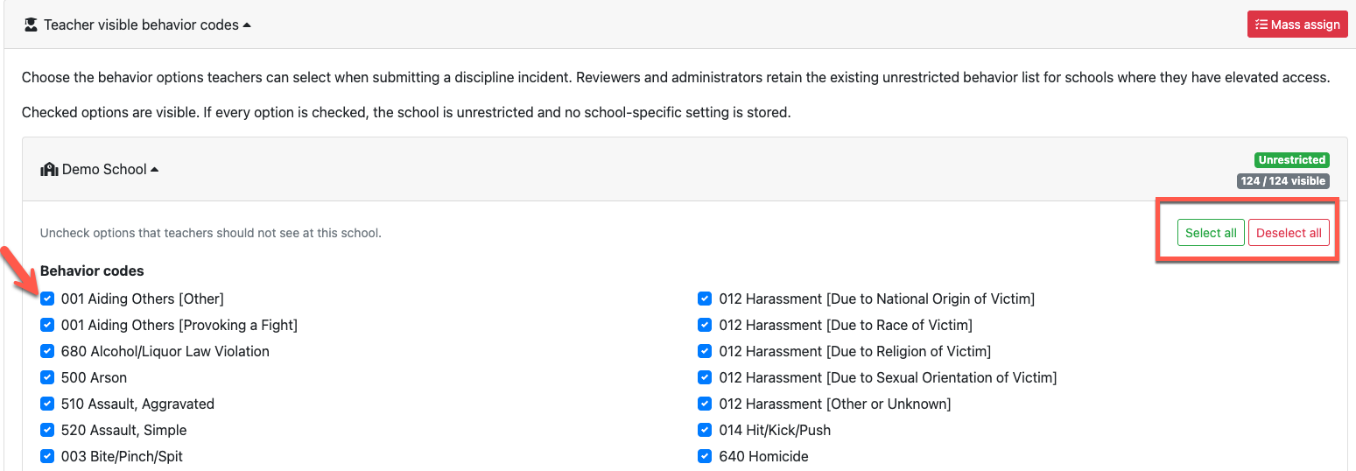Viewport: 1356px width, 471px height.
Task: Uncheck 001 Aiding Others [Provoking a Fight]
Action: (47, 325)
